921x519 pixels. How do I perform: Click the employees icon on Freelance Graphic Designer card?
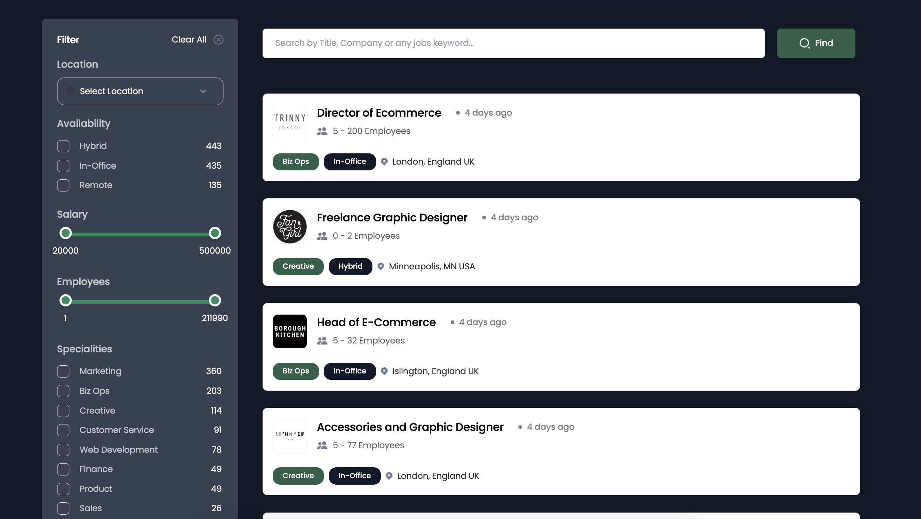(322, 236)
